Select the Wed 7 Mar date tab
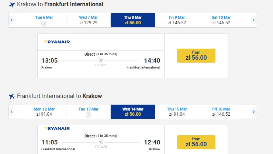Image resolution: width=273 pixels, height=154 pixels. tap(89, 20)
